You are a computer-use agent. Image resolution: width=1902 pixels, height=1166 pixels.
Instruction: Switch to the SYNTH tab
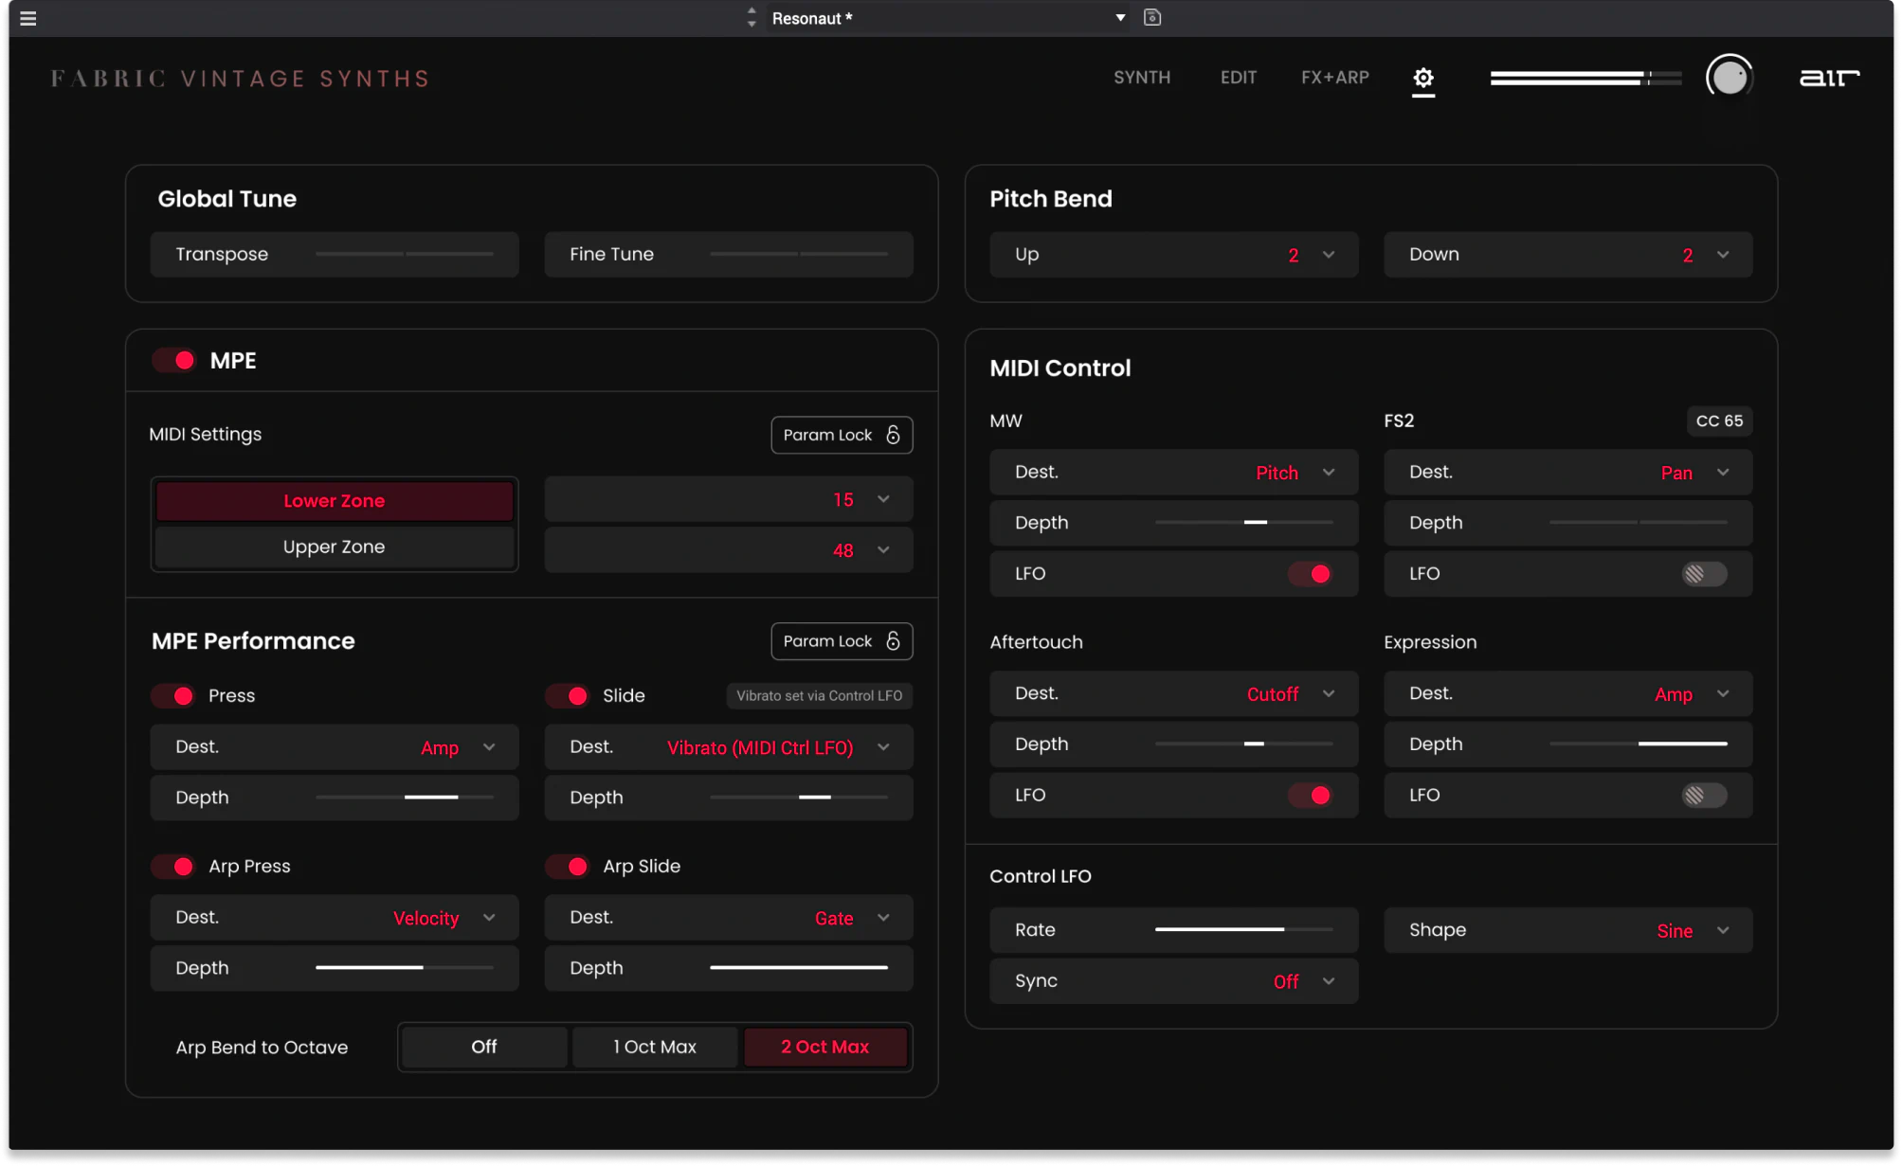[x=1141, y=78]
